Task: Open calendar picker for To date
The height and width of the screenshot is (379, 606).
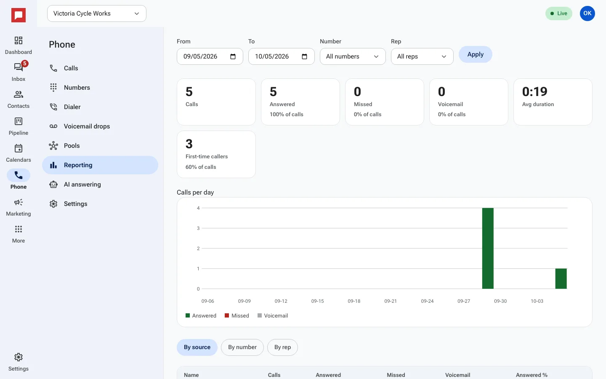Action: click(x=305, y=56)
